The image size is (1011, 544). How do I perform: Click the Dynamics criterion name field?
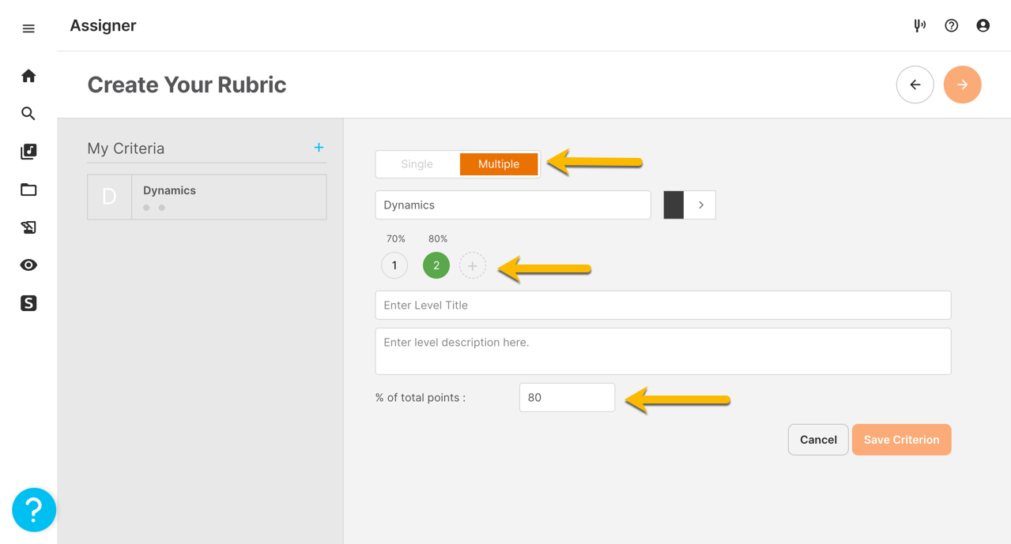(513, 205)
